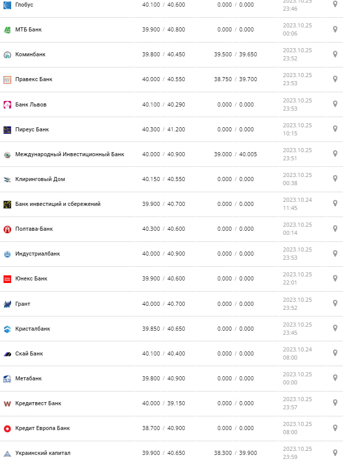Click the Кредитвест Банк logo icon

point(7,404)
